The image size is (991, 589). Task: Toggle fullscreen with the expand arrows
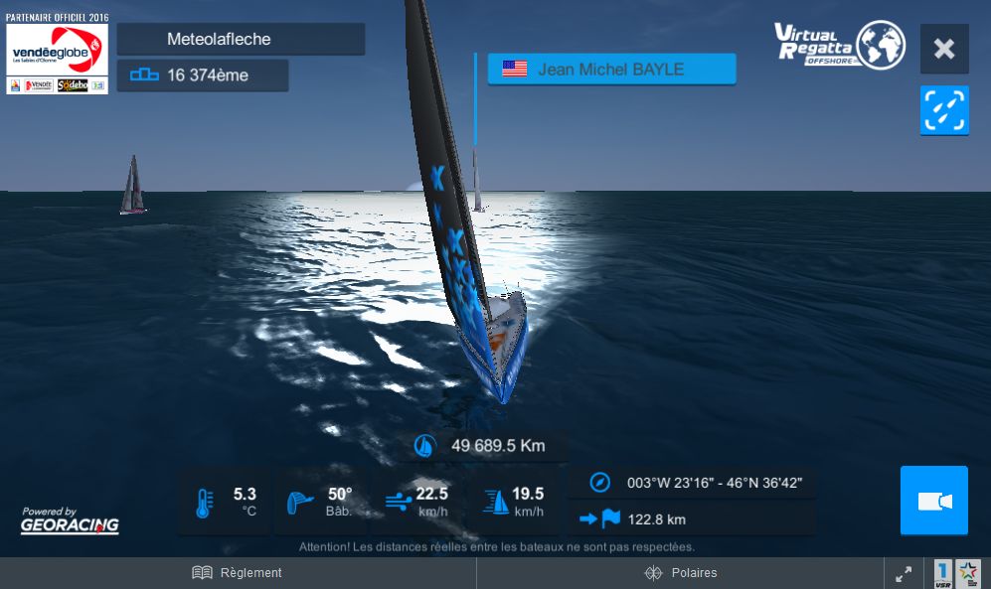[x=904, y=573]
